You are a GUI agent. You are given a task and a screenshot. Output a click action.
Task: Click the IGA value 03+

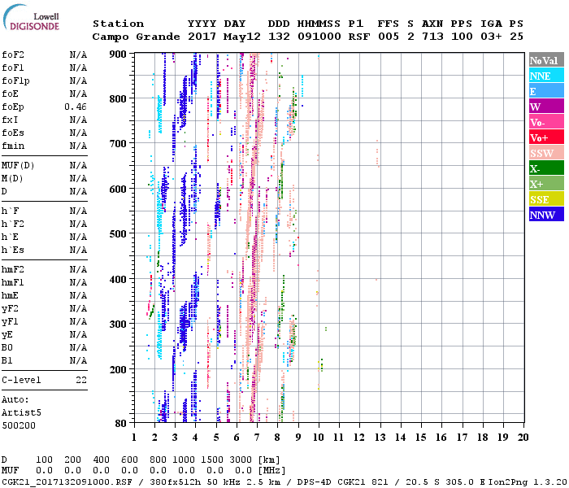[491, 37]
